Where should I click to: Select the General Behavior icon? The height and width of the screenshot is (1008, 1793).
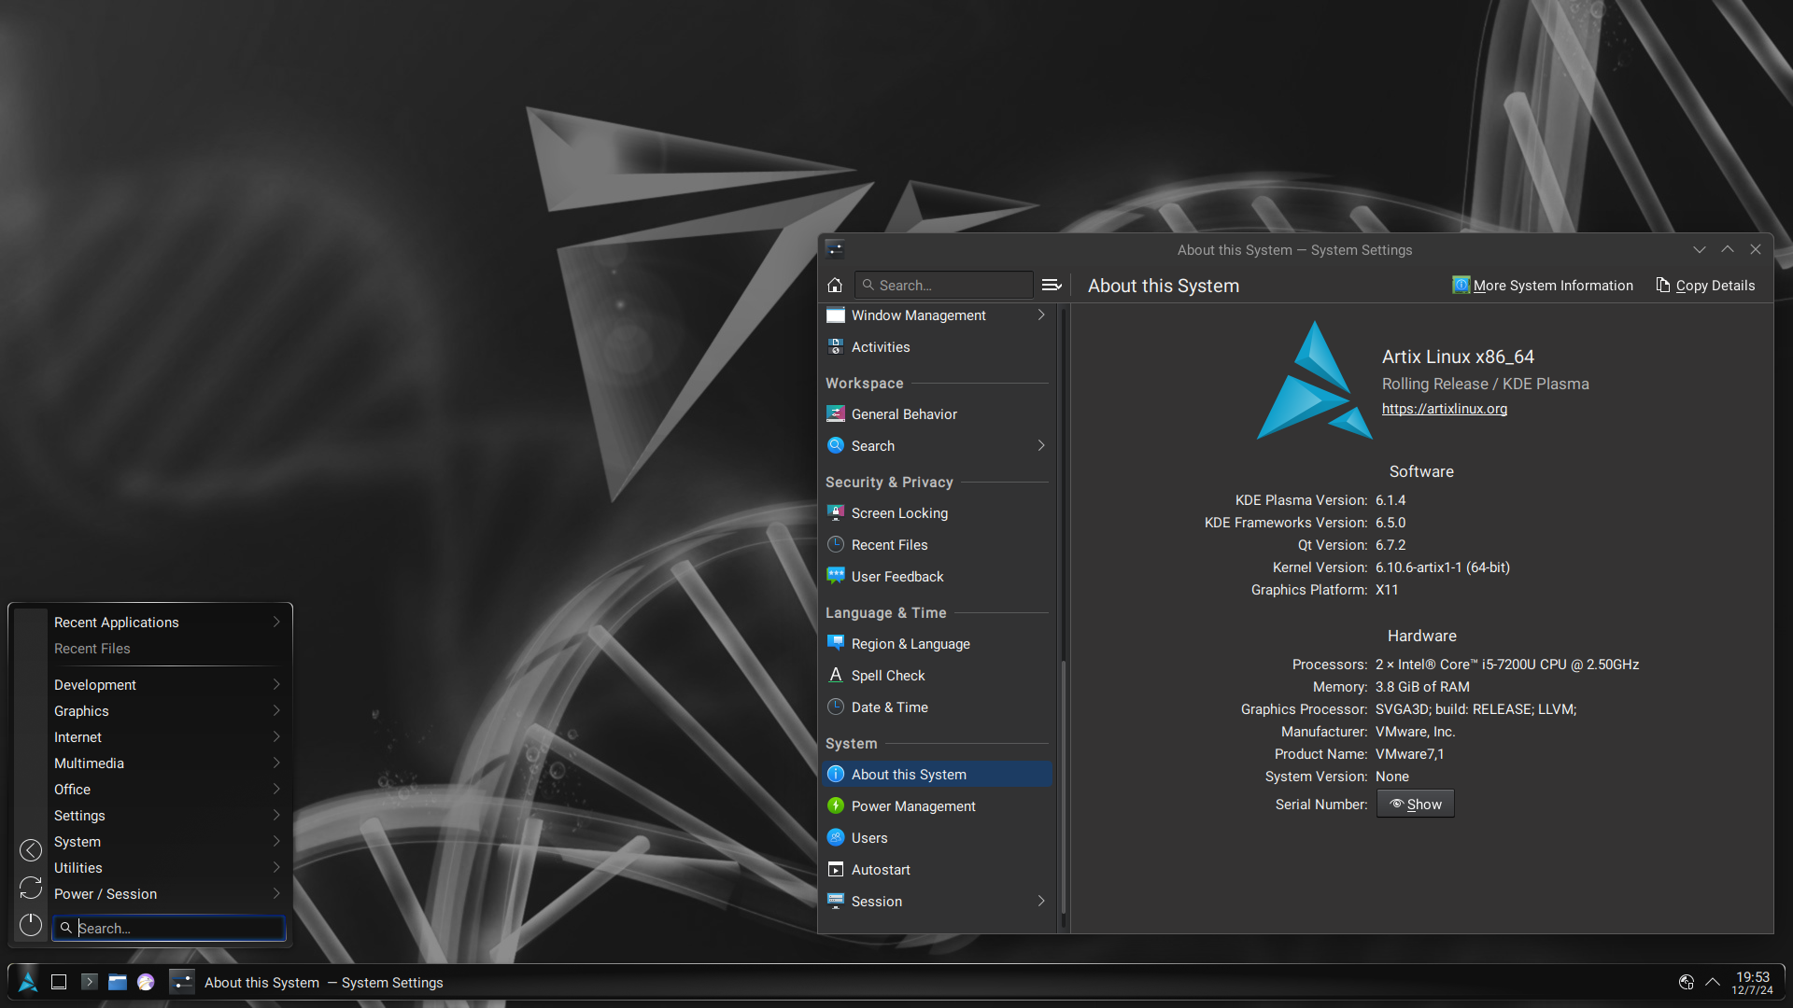coord(836,414)
